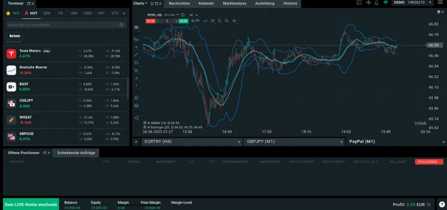Click the green buy price 66.82 button
Screen dimensions: 447x210
[x=184, y=21]
